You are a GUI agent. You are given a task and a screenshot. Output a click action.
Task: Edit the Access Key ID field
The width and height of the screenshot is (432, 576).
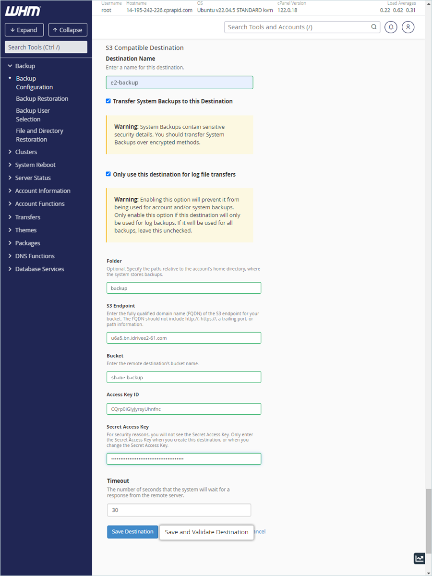tap(184, 409)
